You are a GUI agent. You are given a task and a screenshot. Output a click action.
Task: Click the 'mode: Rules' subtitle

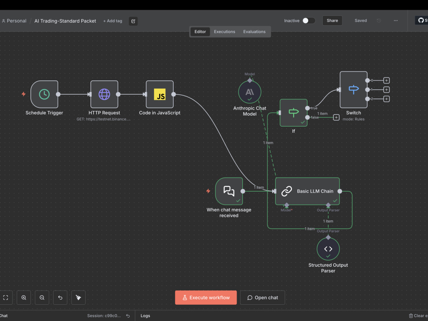(354, 119)
